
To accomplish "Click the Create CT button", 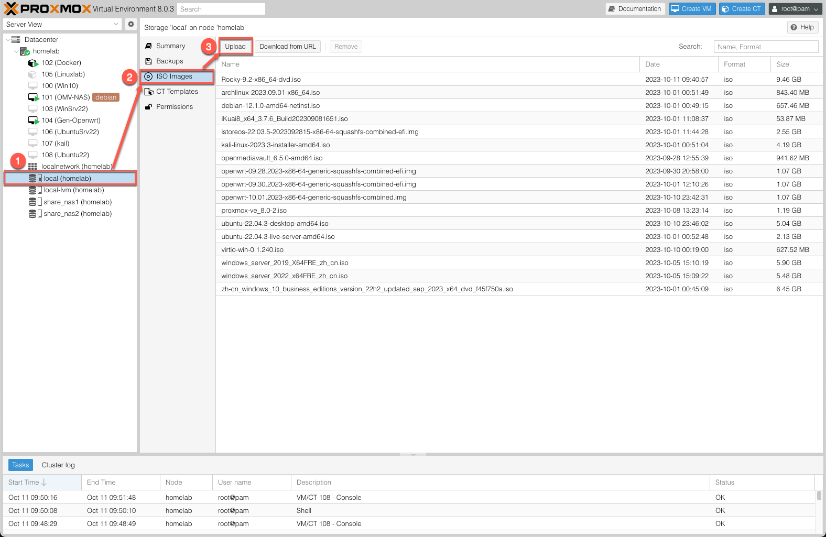I will [x=742, y=9].
